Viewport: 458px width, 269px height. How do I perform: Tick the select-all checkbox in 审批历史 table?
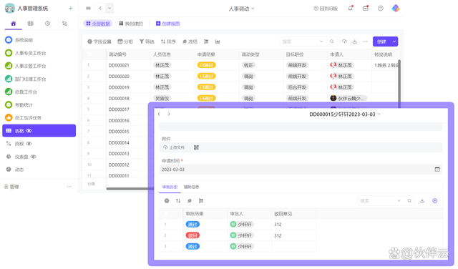point(166,213)
